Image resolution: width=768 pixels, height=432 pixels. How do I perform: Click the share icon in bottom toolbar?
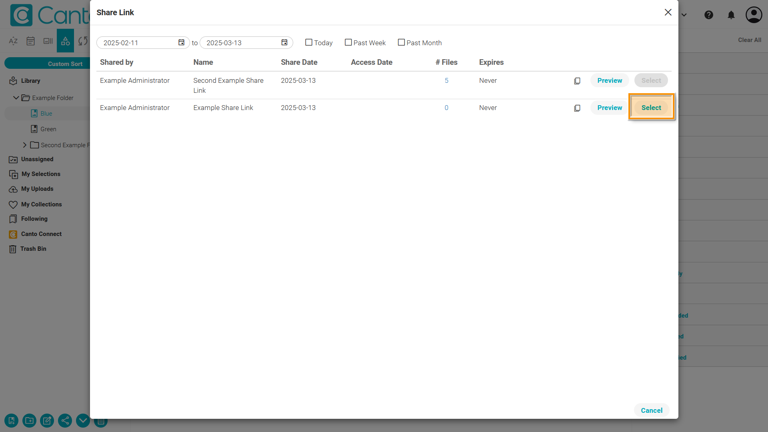(x=65, y=420)
